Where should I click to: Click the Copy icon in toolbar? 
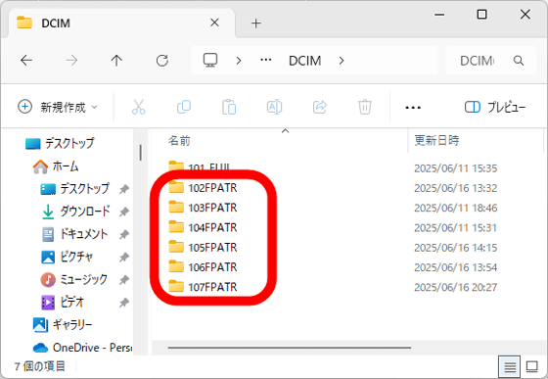184,107
